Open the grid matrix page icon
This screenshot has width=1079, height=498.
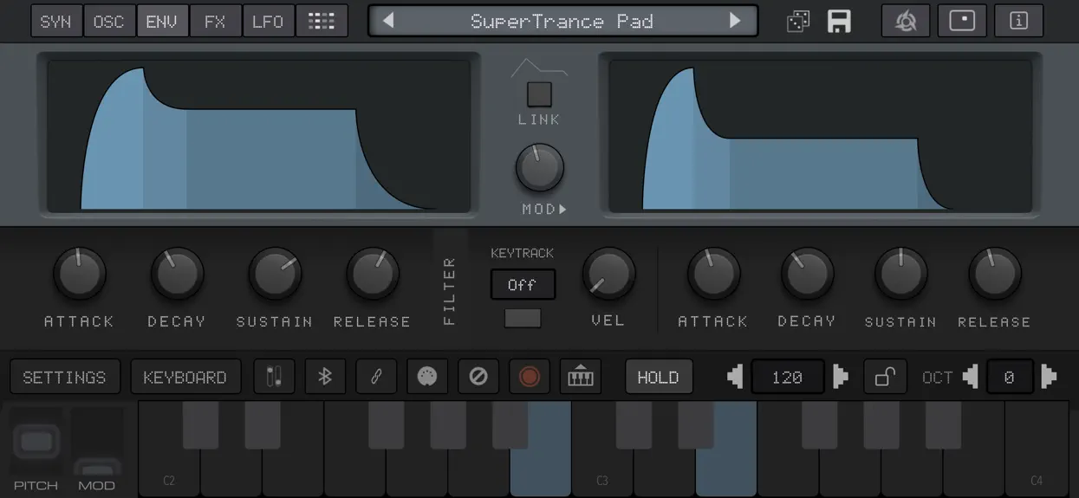point(322,22)
